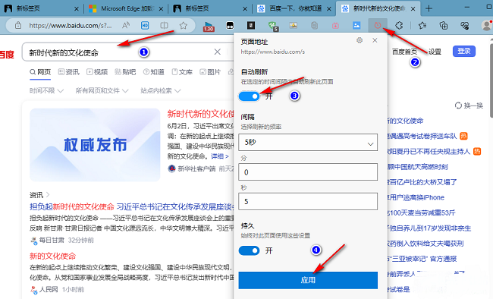This screenshot has height=299, width=493.
Task: Click the read aloud icon in address bar
Action: pyautogui.click(x=126, y=25)
